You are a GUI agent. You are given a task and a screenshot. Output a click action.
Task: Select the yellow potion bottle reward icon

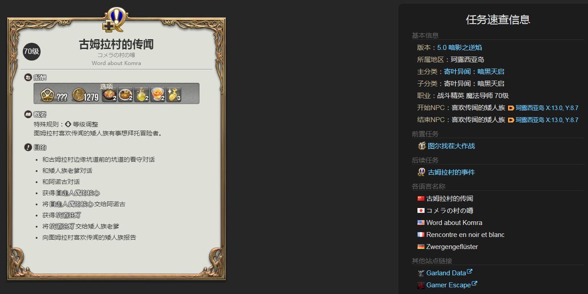142,94
